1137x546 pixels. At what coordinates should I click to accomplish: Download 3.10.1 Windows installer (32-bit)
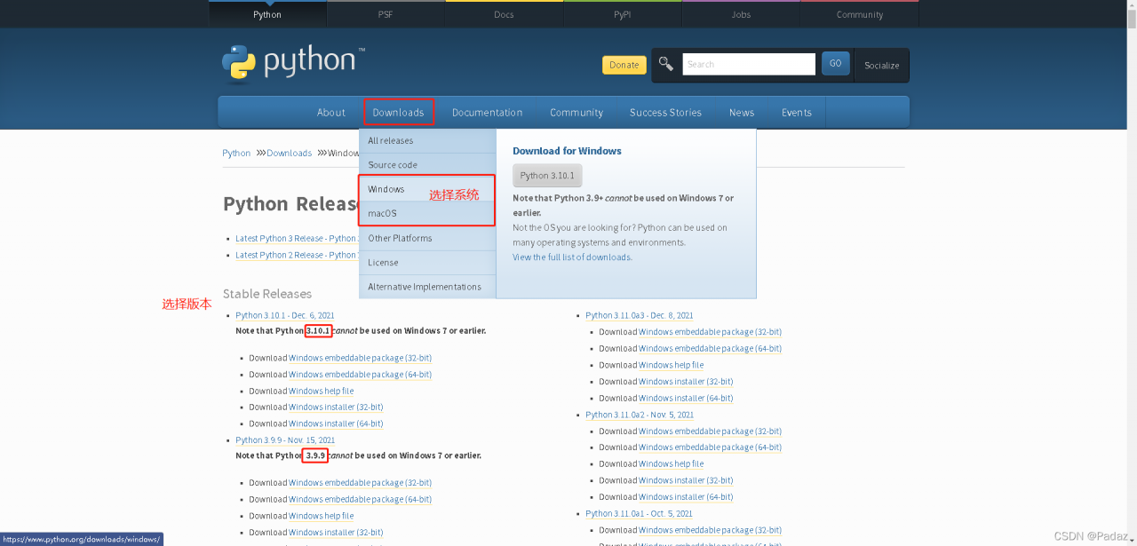[336, 408]
